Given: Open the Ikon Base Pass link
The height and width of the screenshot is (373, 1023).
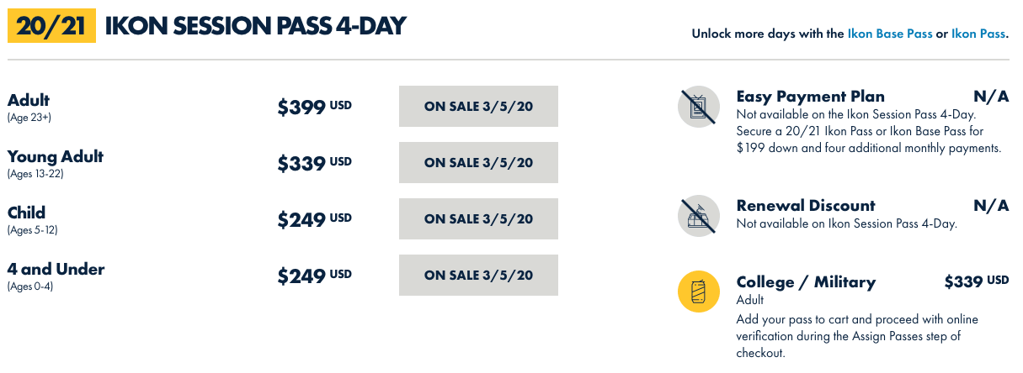Looking at the screenshot, I should 890,34.
